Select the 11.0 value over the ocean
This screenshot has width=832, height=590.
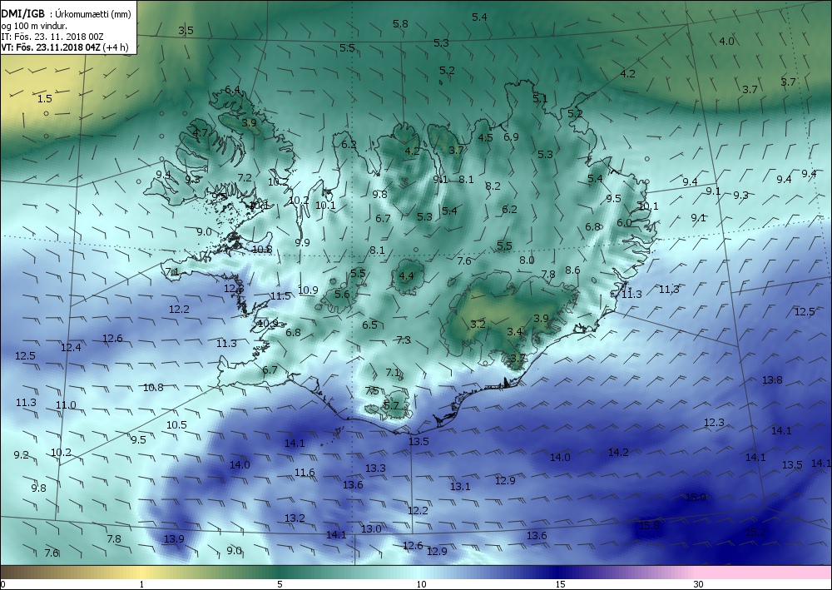tap(66, 404)
